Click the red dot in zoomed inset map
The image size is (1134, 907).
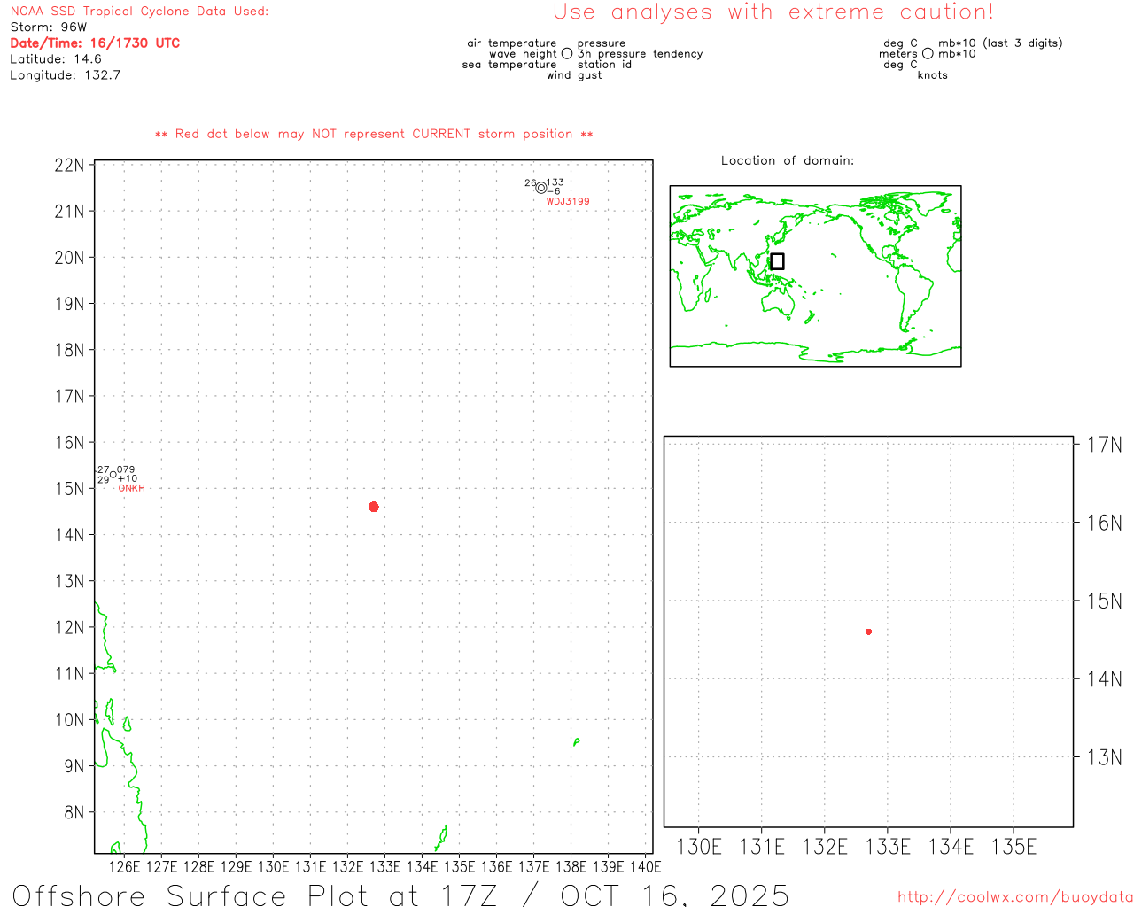tap(868, 632)
